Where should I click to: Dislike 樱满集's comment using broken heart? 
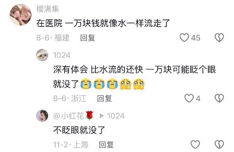(x=219, y=37)
